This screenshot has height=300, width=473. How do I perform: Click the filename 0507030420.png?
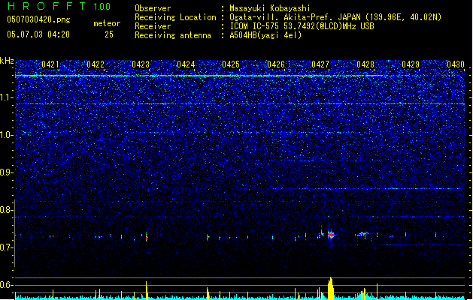(x=38, y=19)
